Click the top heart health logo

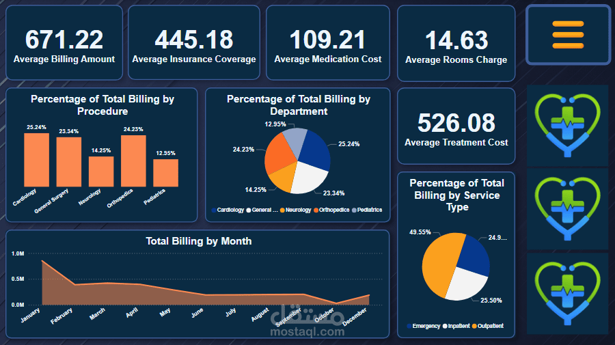tap(568, 126)
